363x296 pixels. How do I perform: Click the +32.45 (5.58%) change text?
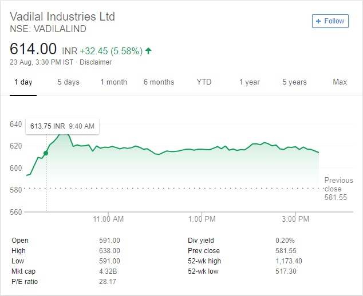tap(111, 51)
